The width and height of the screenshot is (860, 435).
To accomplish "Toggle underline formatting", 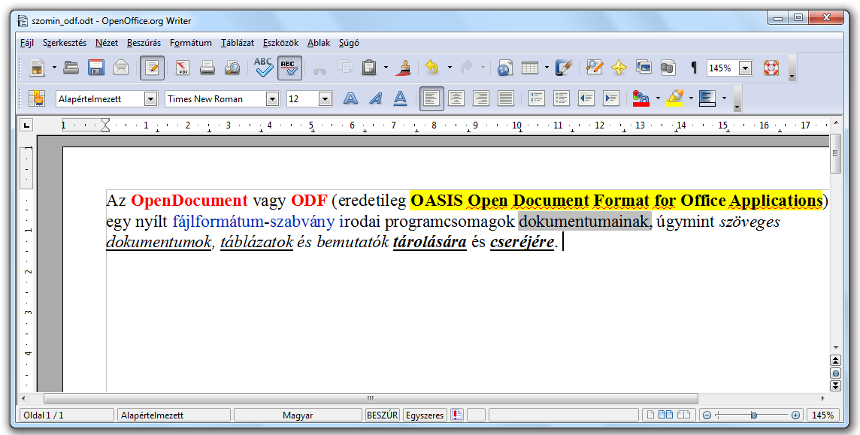I will point(401,98).
